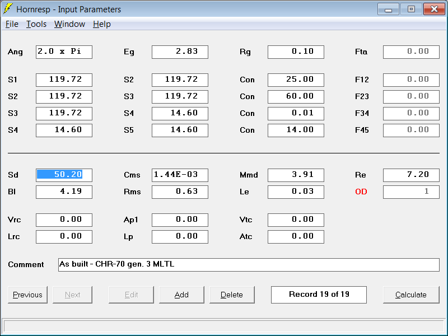The image size is (448, 336).
Task: Maximize the Hornresp window
Action: click(x=411, y=9)
